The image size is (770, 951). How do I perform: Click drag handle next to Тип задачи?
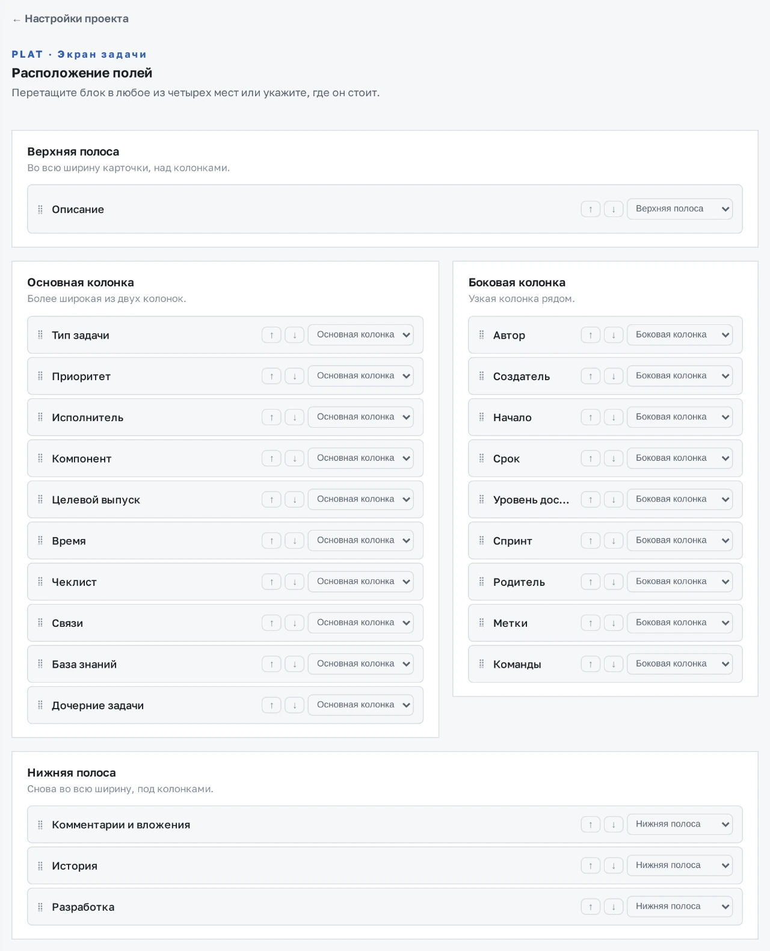[x=40, y=335]
